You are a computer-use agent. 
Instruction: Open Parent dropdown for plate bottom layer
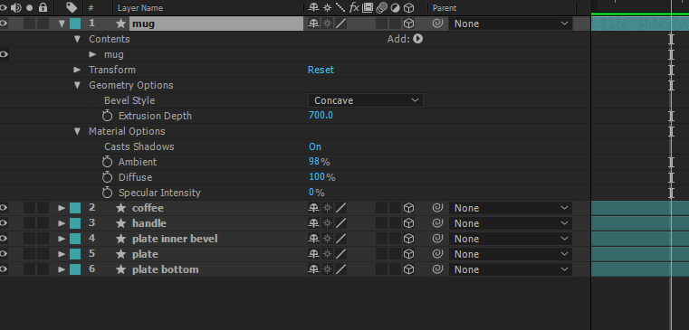510,269
